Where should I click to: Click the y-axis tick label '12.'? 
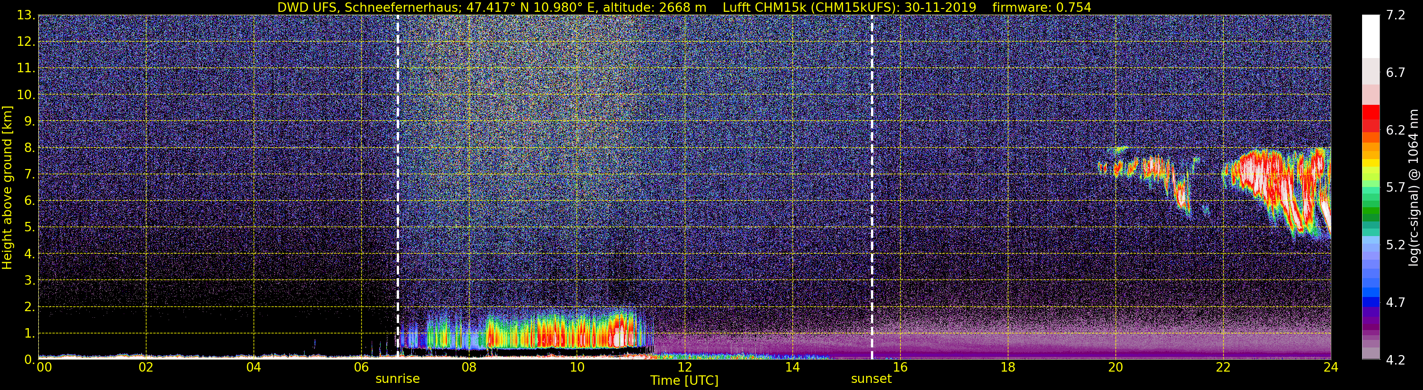click(x=26, y=42)
